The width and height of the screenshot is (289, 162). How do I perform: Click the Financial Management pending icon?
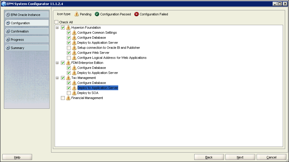(x=68, y=98)
